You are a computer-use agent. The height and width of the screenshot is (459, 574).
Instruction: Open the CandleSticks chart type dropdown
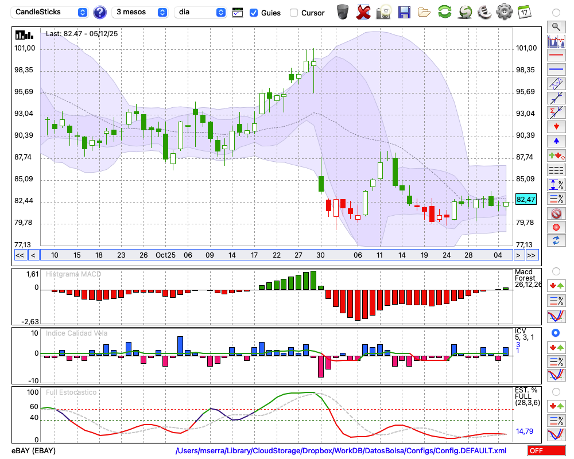[50, 12]
